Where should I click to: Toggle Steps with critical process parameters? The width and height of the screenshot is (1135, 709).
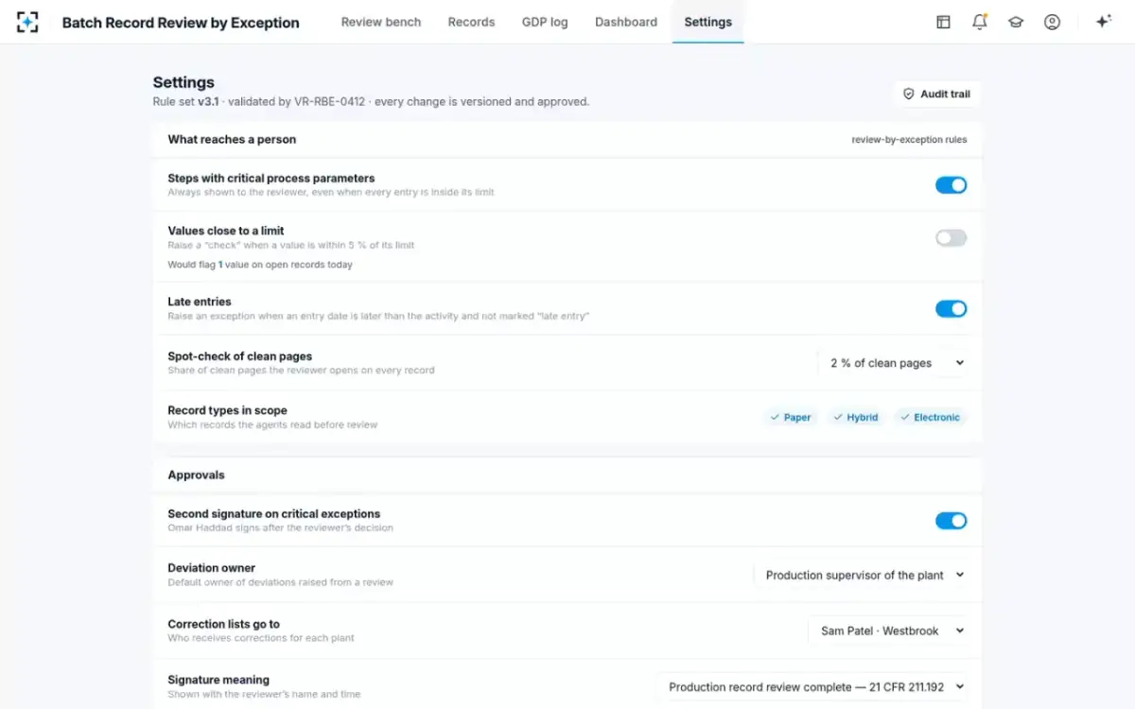tap(952, 185)
